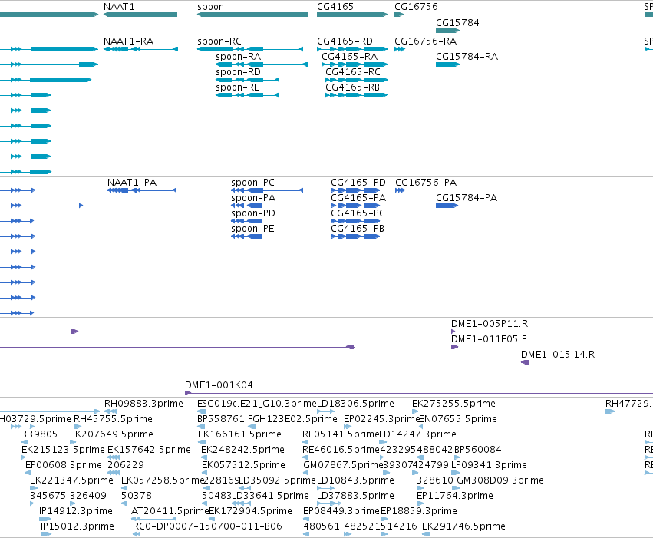Click protein CG4165-PA
653x538 pixels.
358,198
